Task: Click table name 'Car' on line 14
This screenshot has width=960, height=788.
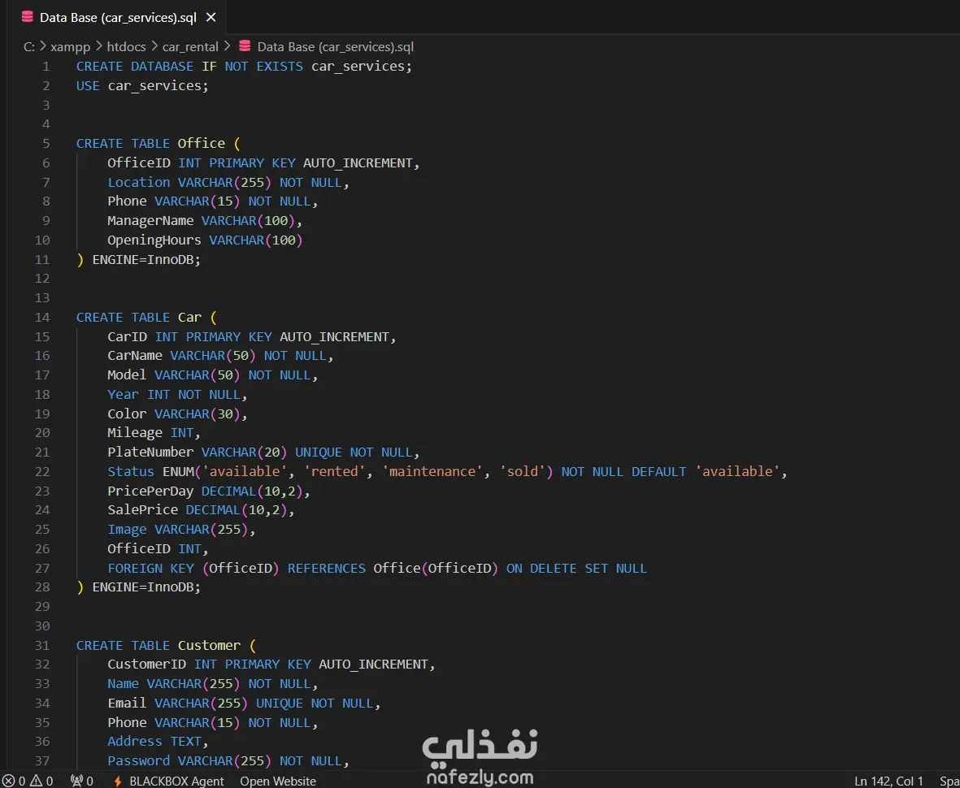Action: point(189,317)
